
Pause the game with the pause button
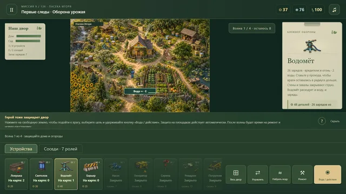coord(11,10)
